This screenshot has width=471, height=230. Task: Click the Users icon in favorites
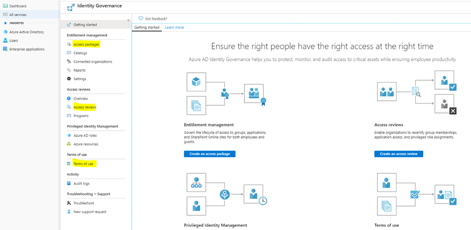(5, 41)
